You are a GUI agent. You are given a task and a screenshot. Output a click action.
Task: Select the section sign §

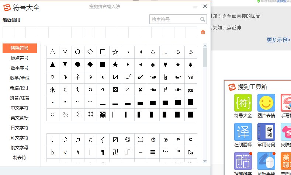click(103, 140)
